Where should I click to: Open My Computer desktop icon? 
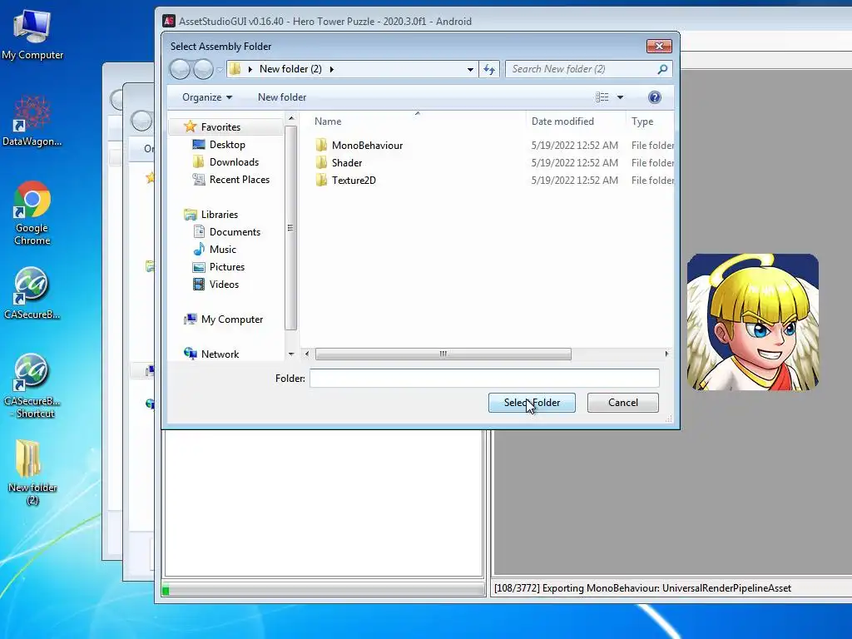pyautogui.click(x=32, y=34)
